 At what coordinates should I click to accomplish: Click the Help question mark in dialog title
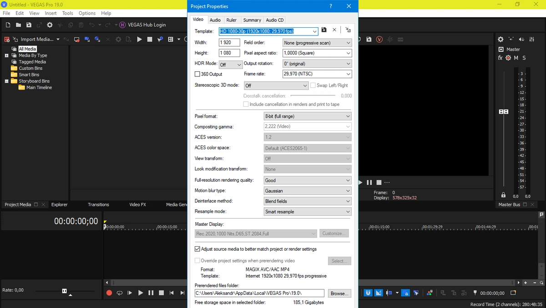tap(331, 6)
